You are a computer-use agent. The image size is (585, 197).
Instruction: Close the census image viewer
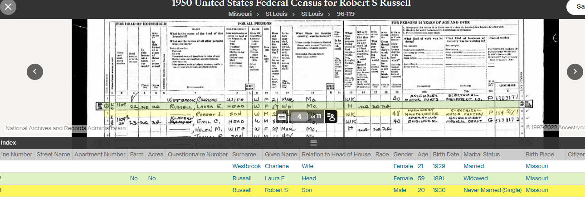point(9,6)
